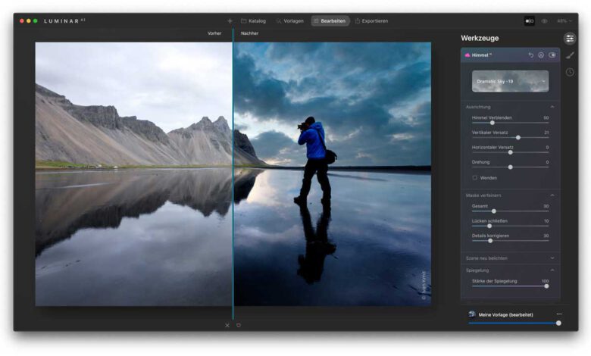Click the heart favorite icon below photo
591x356 pixels.
(x=238, y=325)
